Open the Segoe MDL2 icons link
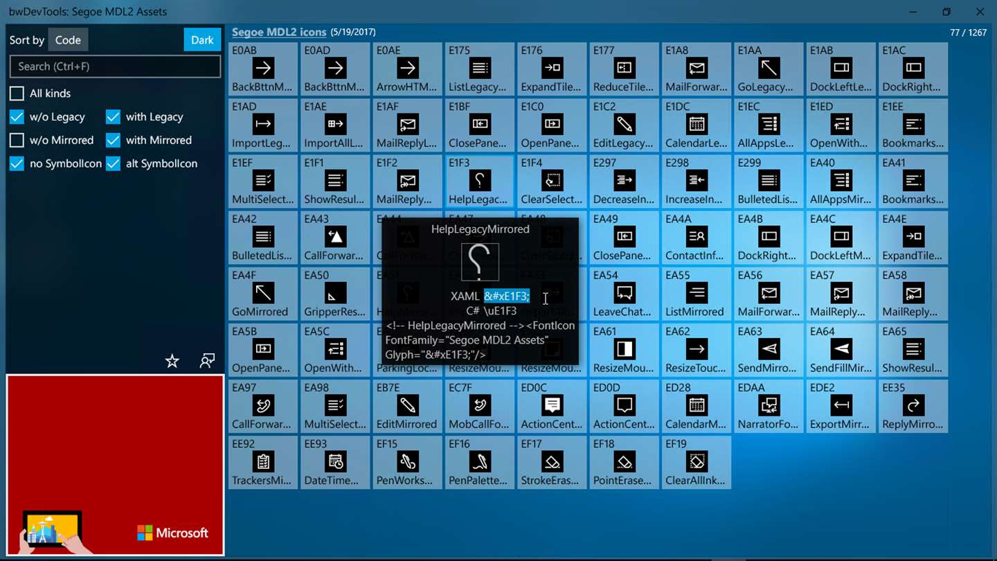This screenshot has width=997, height=561. tap(279, 32)
